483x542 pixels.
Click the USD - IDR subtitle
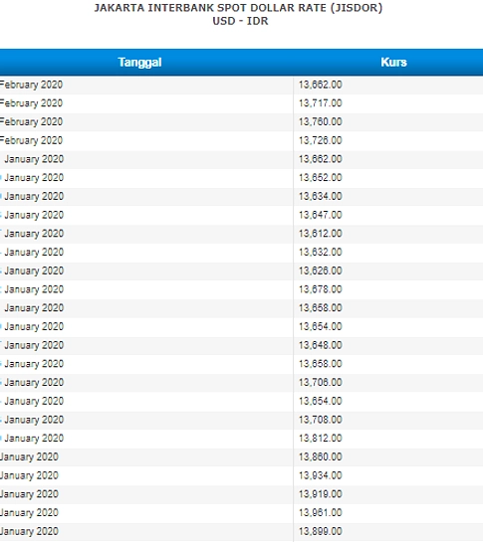pos(240,21)
